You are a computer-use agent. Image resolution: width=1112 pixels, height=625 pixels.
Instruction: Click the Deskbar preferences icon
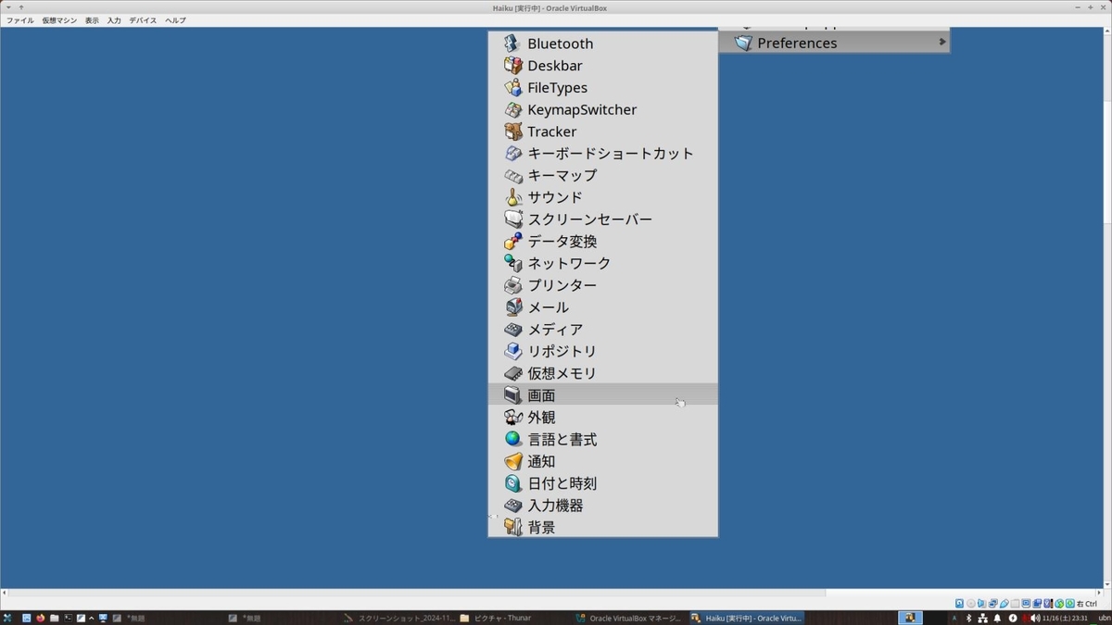point(512,66)
